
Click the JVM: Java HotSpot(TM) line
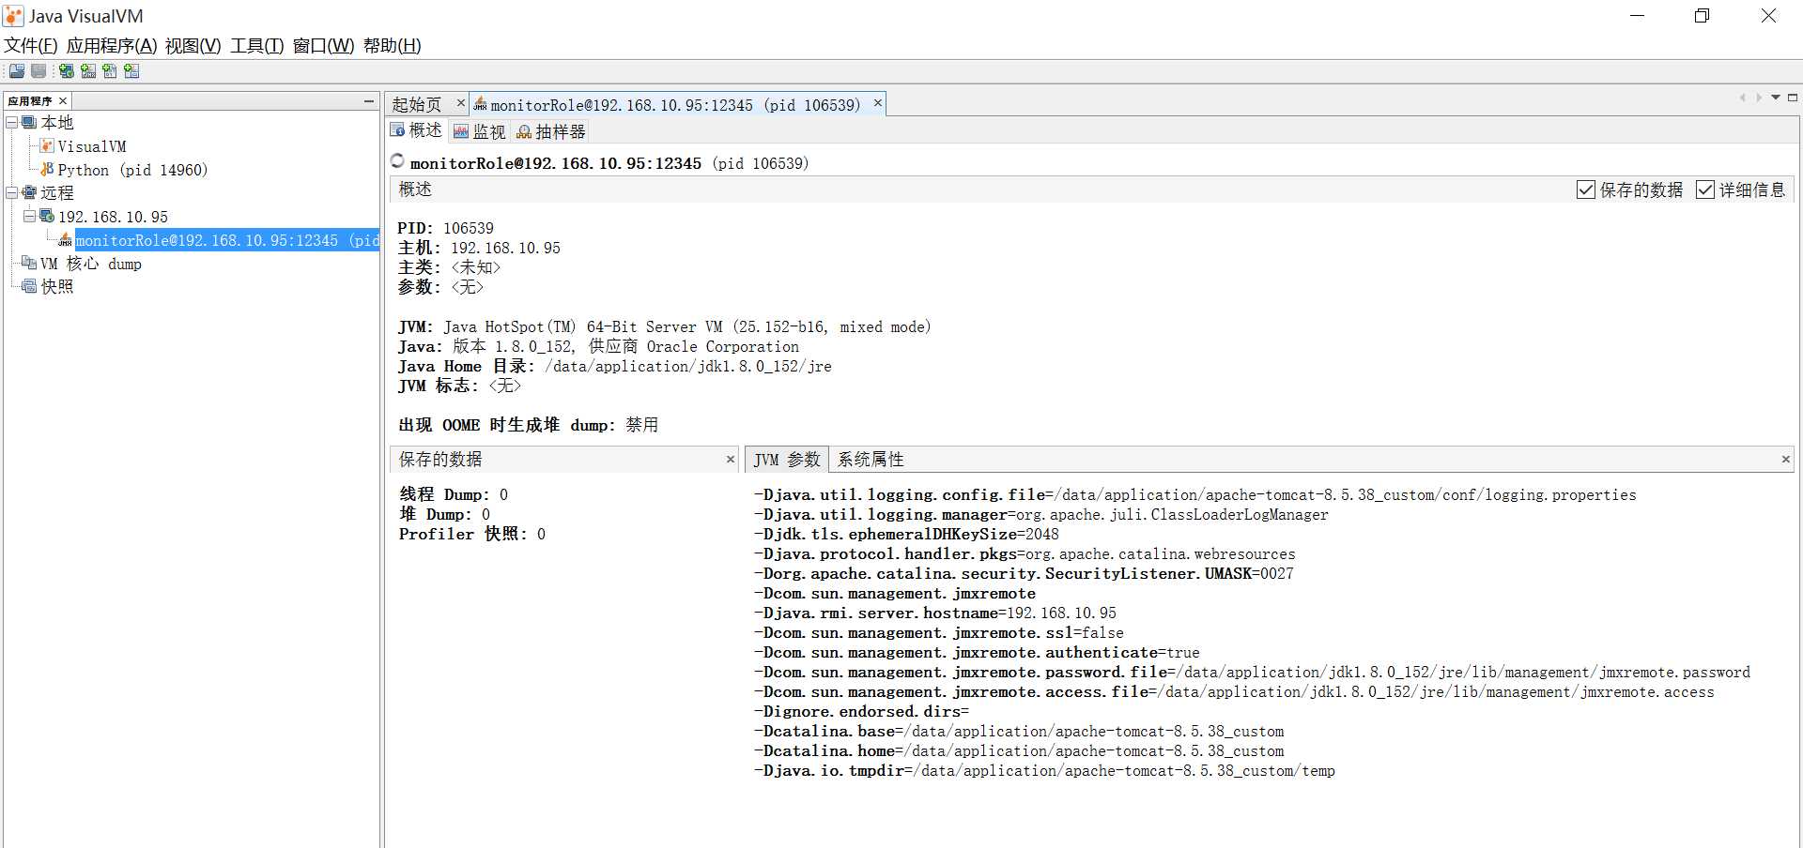click(x=664, y=326)
